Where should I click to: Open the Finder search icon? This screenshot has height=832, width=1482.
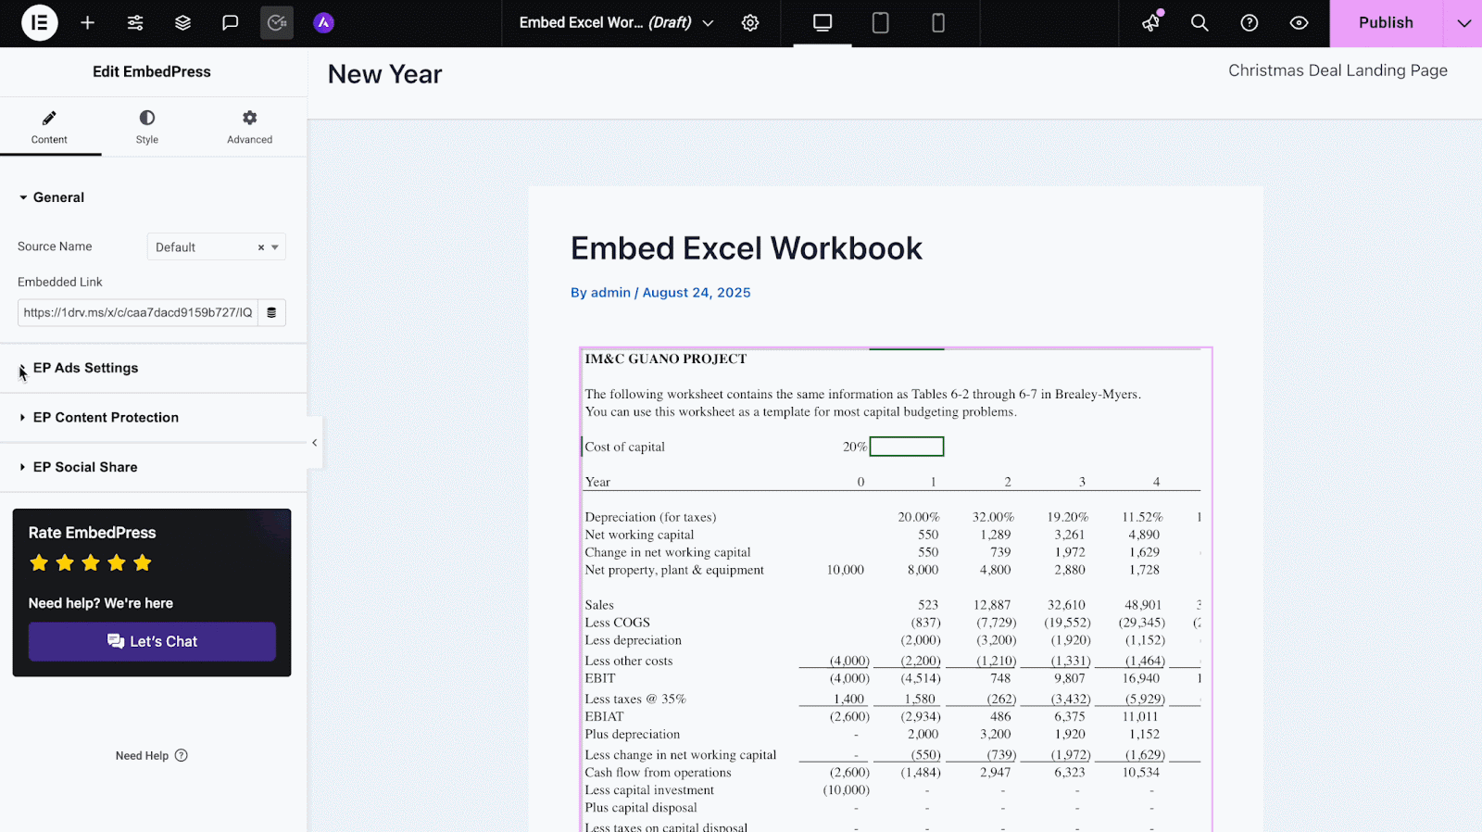click(1199, 22)
